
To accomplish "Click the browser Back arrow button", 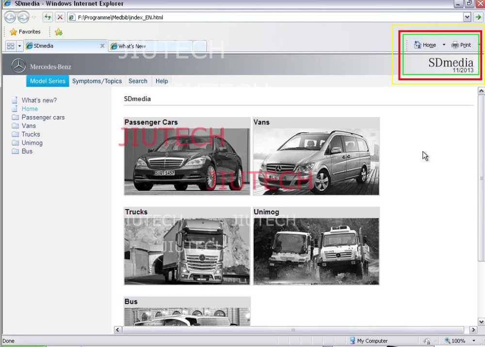I will [x=10, y=17].
